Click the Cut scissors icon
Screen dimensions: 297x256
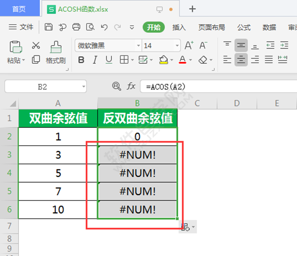[36, 46]
